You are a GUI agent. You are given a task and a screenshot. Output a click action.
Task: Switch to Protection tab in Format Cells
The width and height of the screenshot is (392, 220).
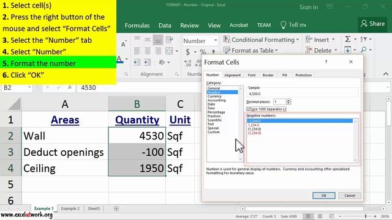[x=304, y=75]
